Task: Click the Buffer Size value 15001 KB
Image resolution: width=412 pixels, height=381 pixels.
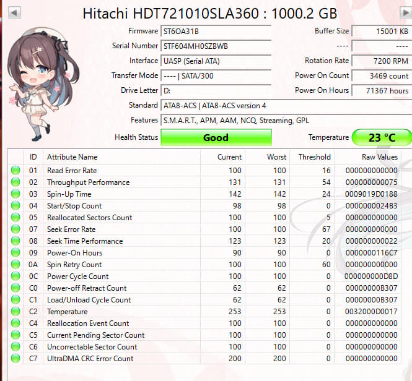Action: click(382, 32)
